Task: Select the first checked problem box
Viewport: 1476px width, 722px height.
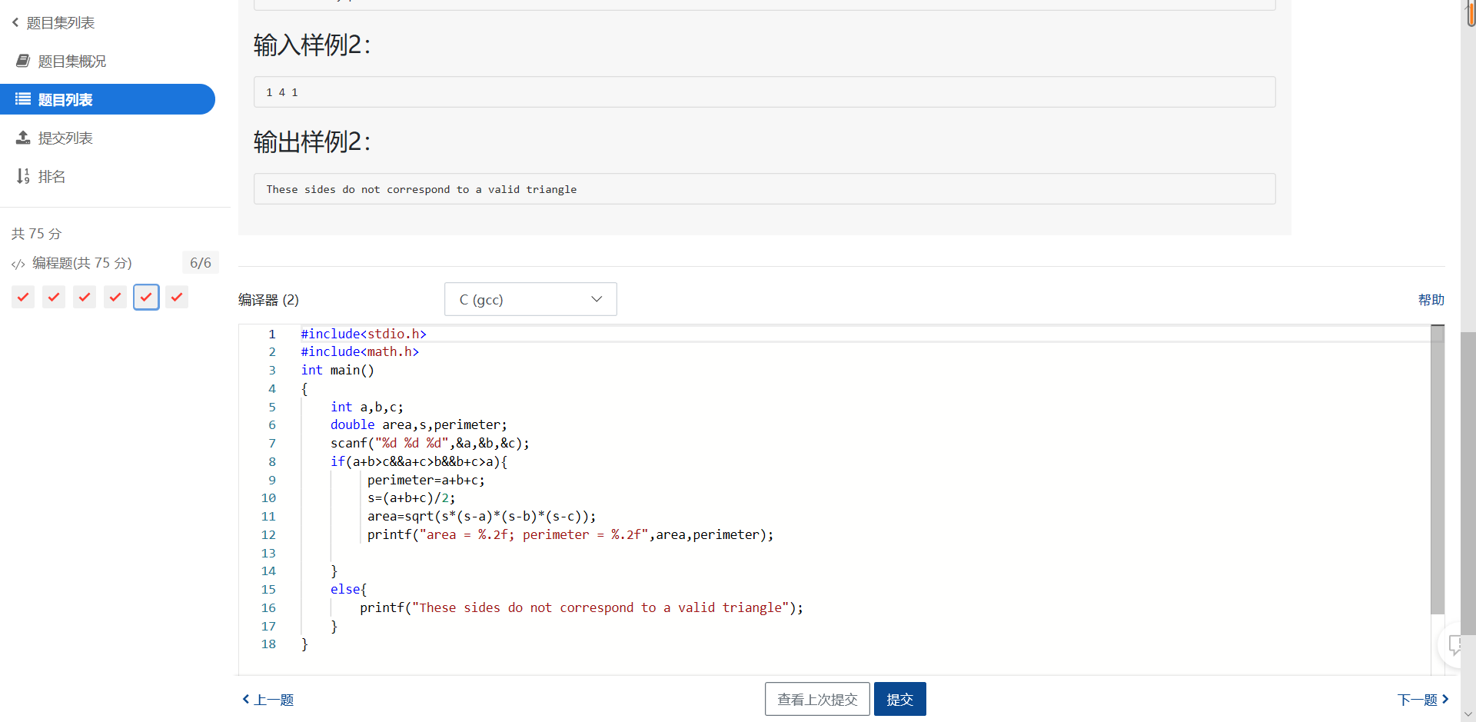Action: [23, 297]
